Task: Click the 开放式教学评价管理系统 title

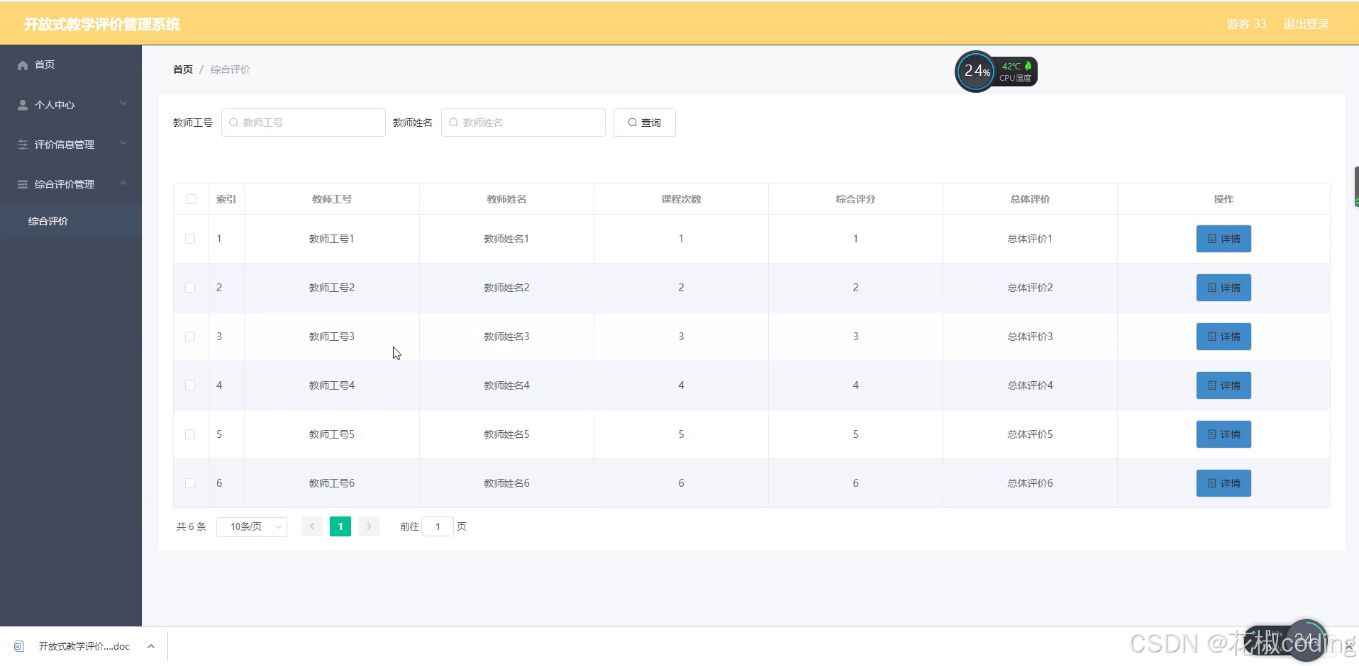Action: tap(102, 24)
